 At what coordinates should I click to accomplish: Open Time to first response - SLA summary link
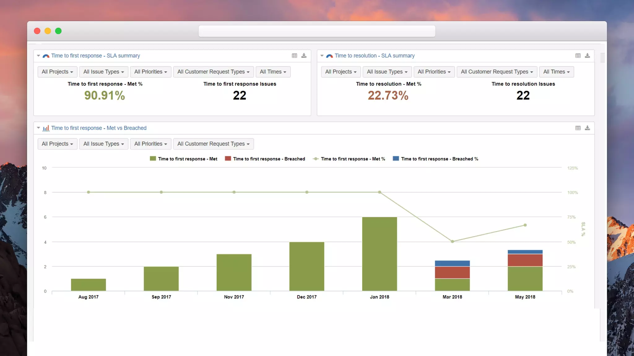tap(95, 56)
